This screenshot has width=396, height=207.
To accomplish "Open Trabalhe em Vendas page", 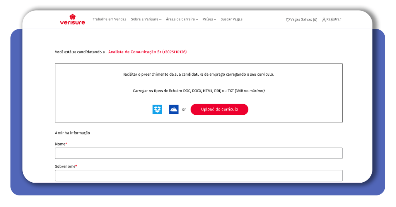I will [109, 19].
